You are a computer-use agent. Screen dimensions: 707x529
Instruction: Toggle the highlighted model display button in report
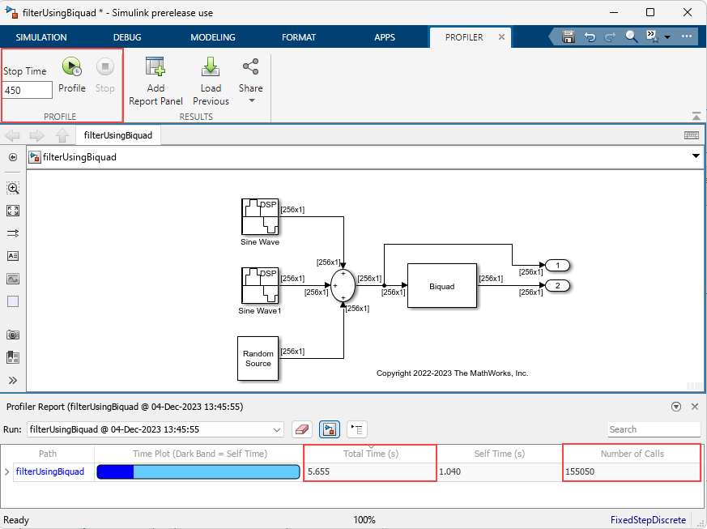(329, 429)
